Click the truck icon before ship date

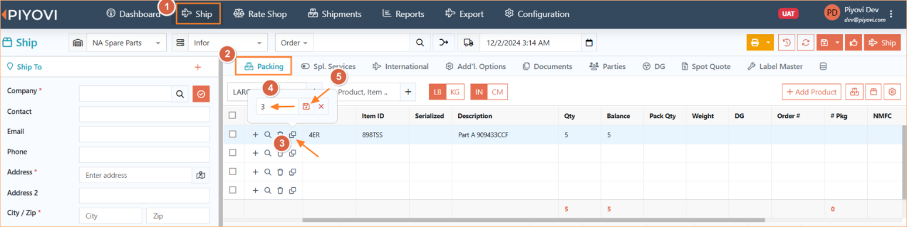[x=469, y=43]
